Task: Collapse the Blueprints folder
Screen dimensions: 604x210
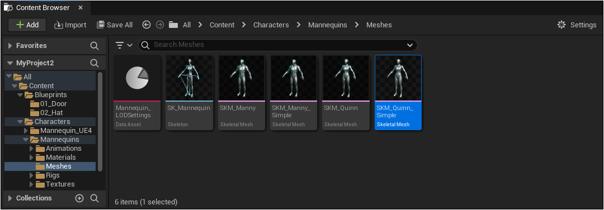Action: (20, 94)
